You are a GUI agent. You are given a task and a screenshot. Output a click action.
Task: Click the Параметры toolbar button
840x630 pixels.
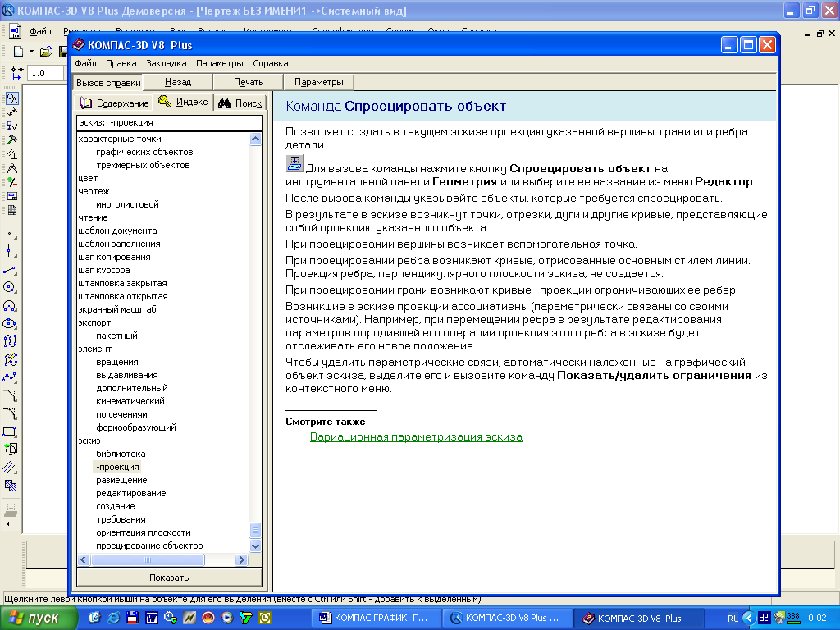tap(319, 82)
